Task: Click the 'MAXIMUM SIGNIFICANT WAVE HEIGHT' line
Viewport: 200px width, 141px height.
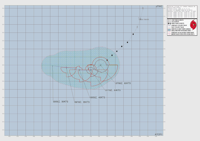Action: (x=182, y=11)
